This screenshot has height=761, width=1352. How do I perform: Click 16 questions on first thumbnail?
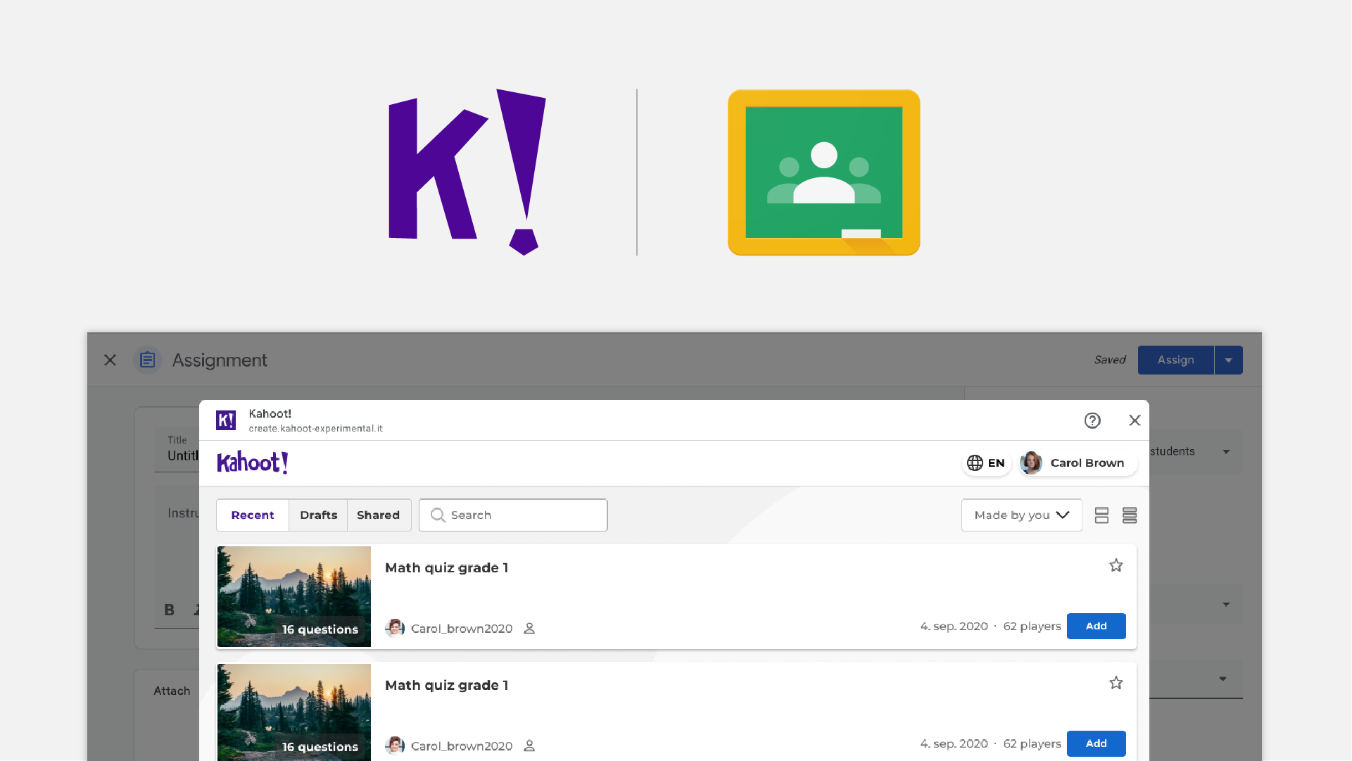click(320, 629)
